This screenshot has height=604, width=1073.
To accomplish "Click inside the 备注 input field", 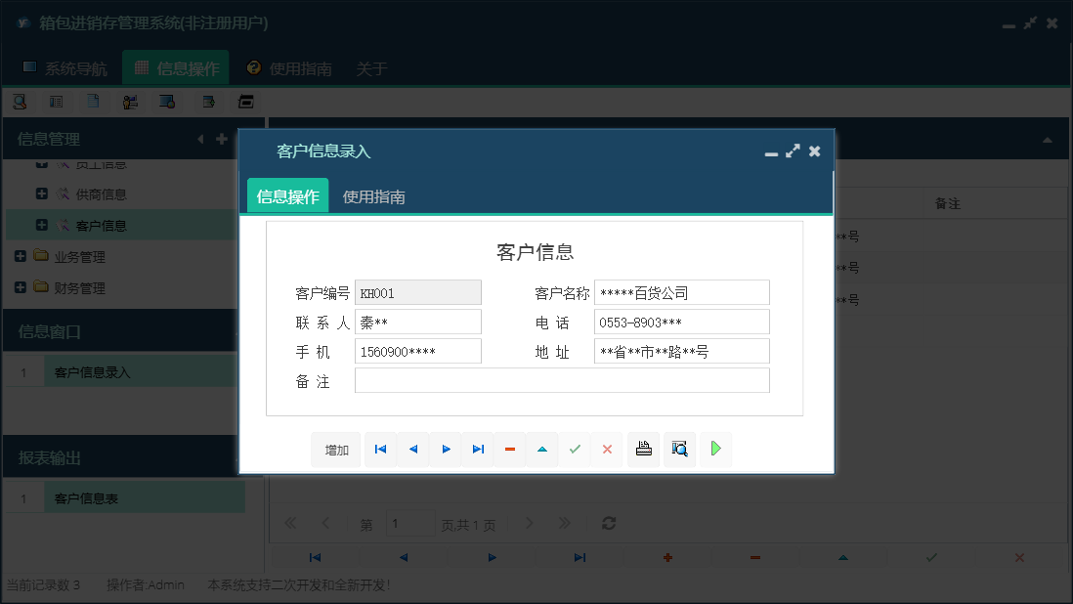I will pyautogui.click(x=562, y=380).
